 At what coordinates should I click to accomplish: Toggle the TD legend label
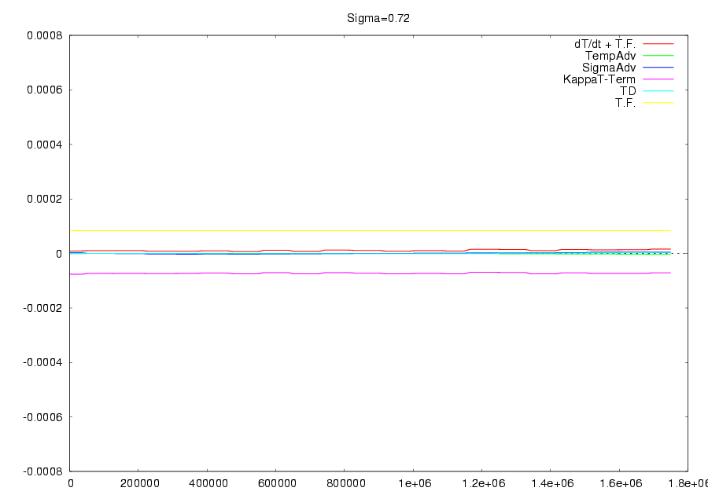tap(628, 91)
